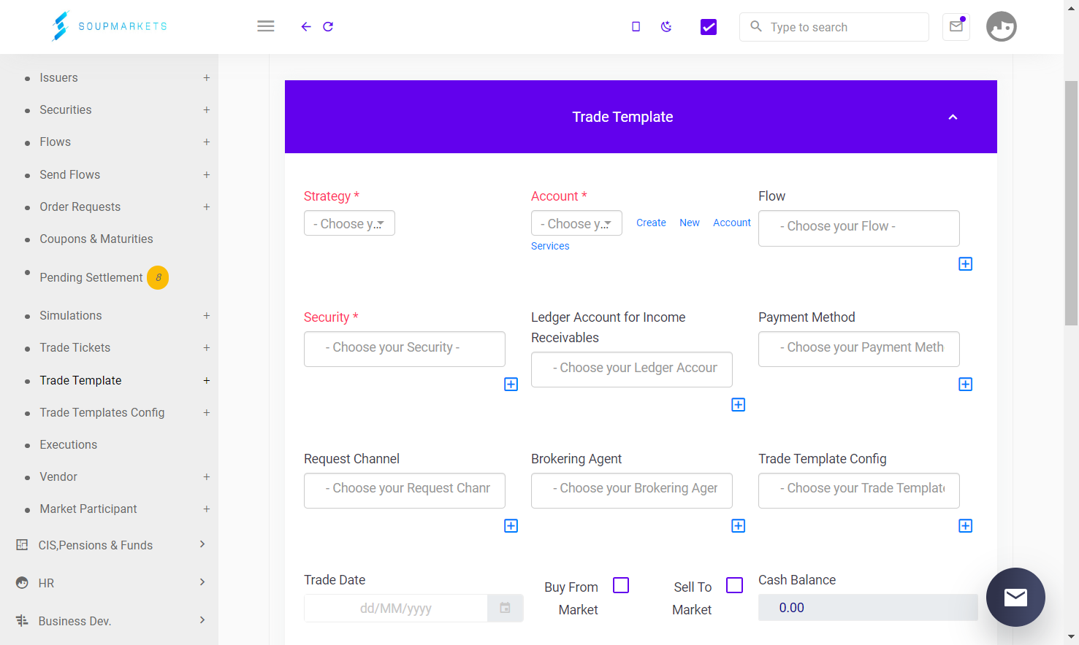Click the Cash Balance field
Viewport: 1079px width, 645px height.
click(x=868, y=608)
